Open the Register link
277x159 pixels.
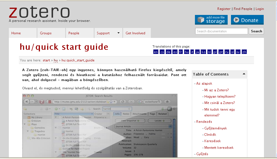(224, 9)
